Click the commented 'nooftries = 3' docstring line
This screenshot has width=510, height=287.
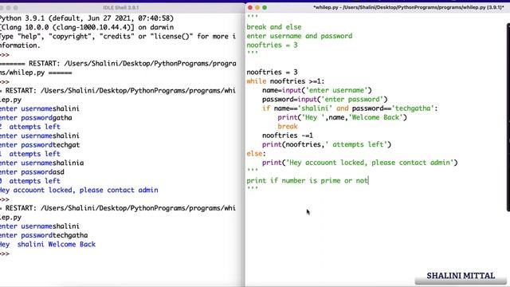(x=272, y=45)
